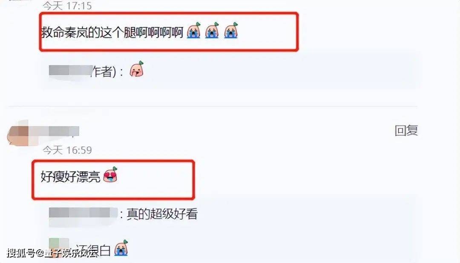Click the crying emoji after 还很白

point(121,248)
